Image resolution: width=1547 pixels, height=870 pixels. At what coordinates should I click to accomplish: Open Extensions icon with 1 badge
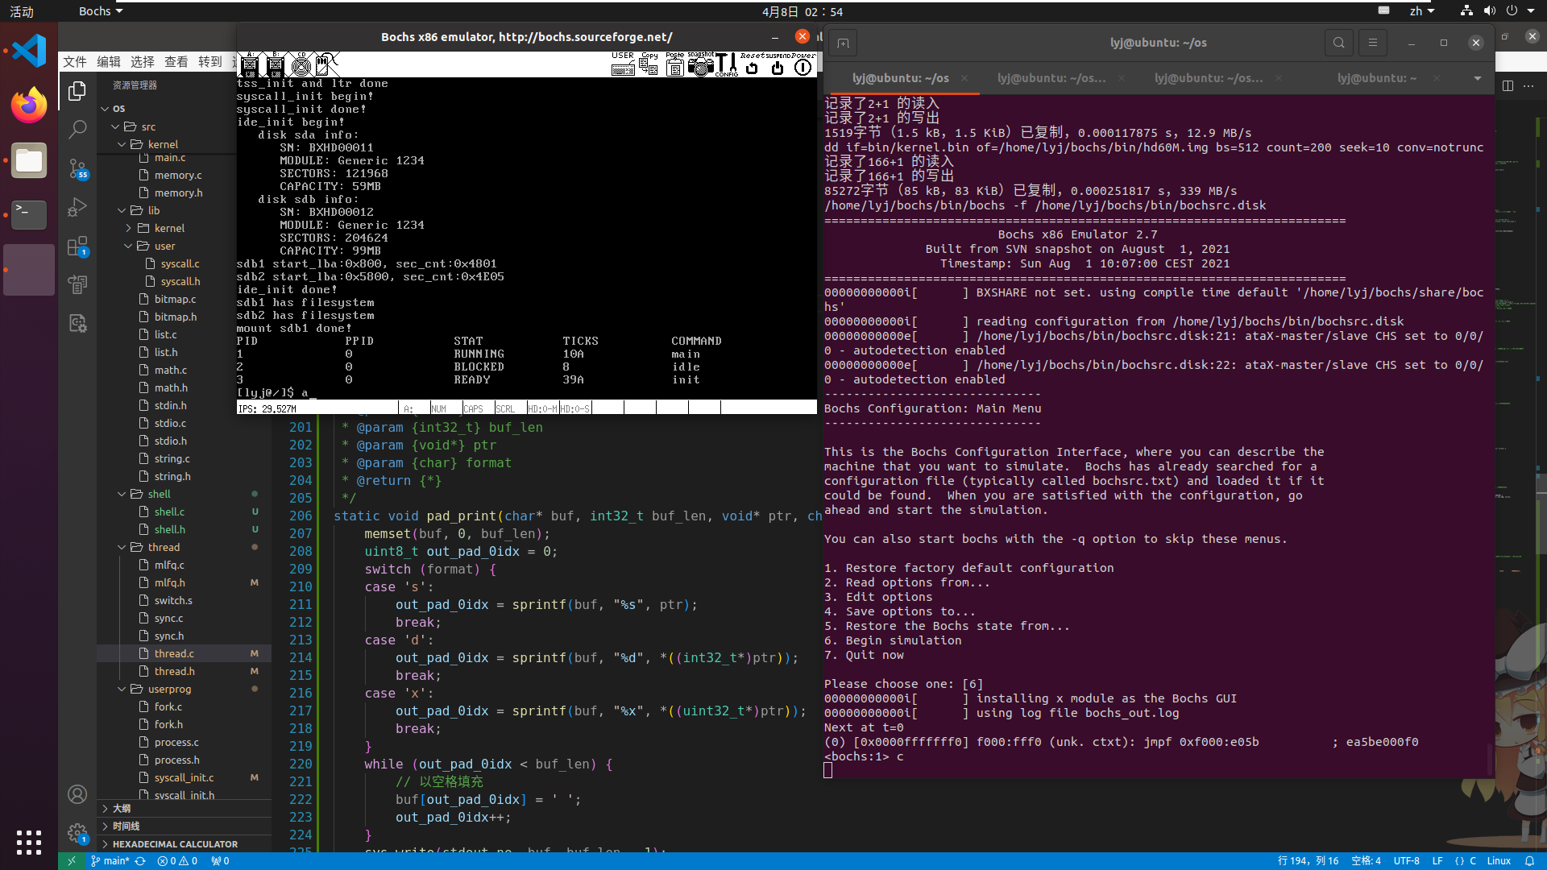[x=77, y=246]
